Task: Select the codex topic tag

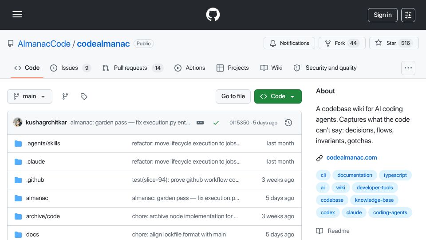Action: coord(327,213)
